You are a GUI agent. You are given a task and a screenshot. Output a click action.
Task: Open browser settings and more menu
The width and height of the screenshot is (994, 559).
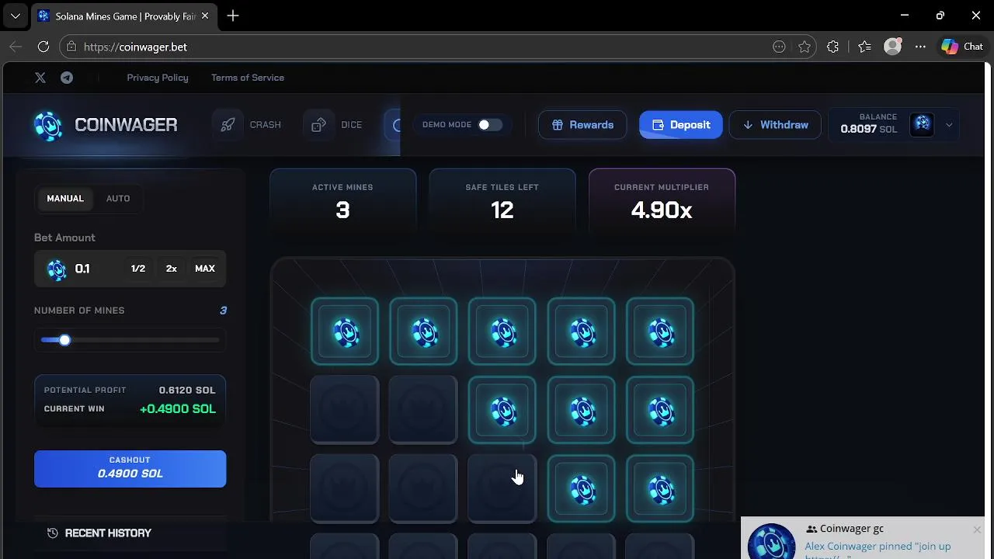pyautogui.click(x=920, y=47)
